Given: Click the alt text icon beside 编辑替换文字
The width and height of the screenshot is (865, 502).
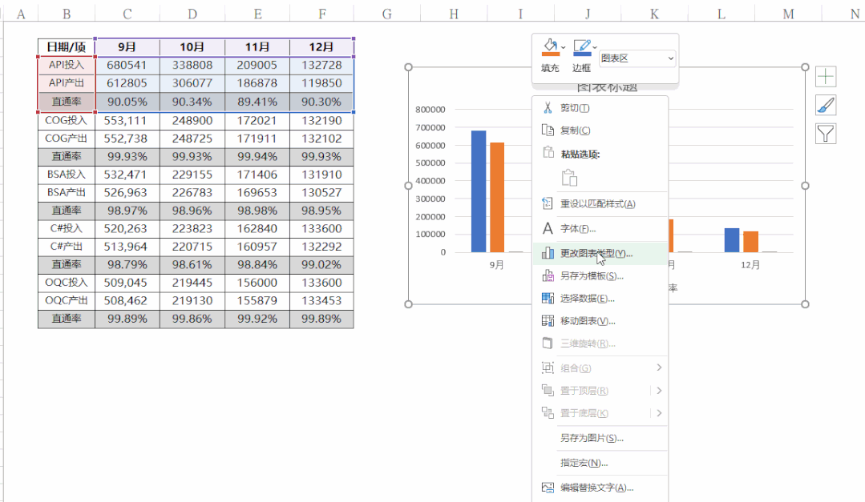Looking at the screenshot, I should [548, 488].
